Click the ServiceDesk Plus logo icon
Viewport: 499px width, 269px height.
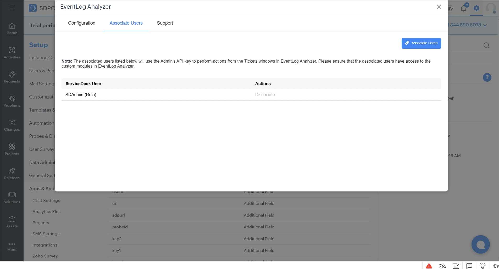tap(33, 8)
